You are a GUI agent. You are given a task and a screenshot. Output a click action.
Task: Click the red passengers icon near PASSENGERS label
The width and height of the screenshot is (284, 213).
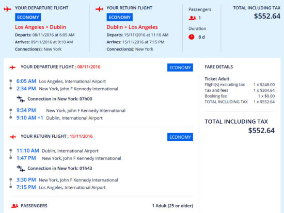(x=14, y=206)
